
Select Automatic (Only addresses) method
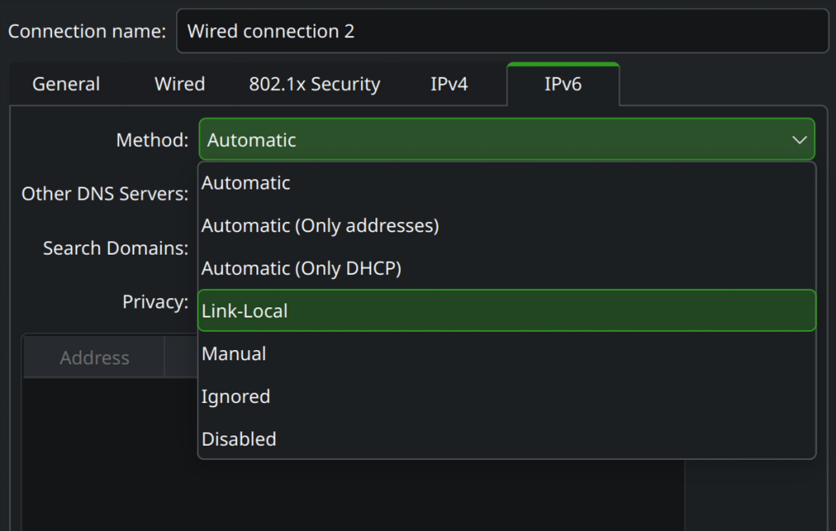coord(320,226)
